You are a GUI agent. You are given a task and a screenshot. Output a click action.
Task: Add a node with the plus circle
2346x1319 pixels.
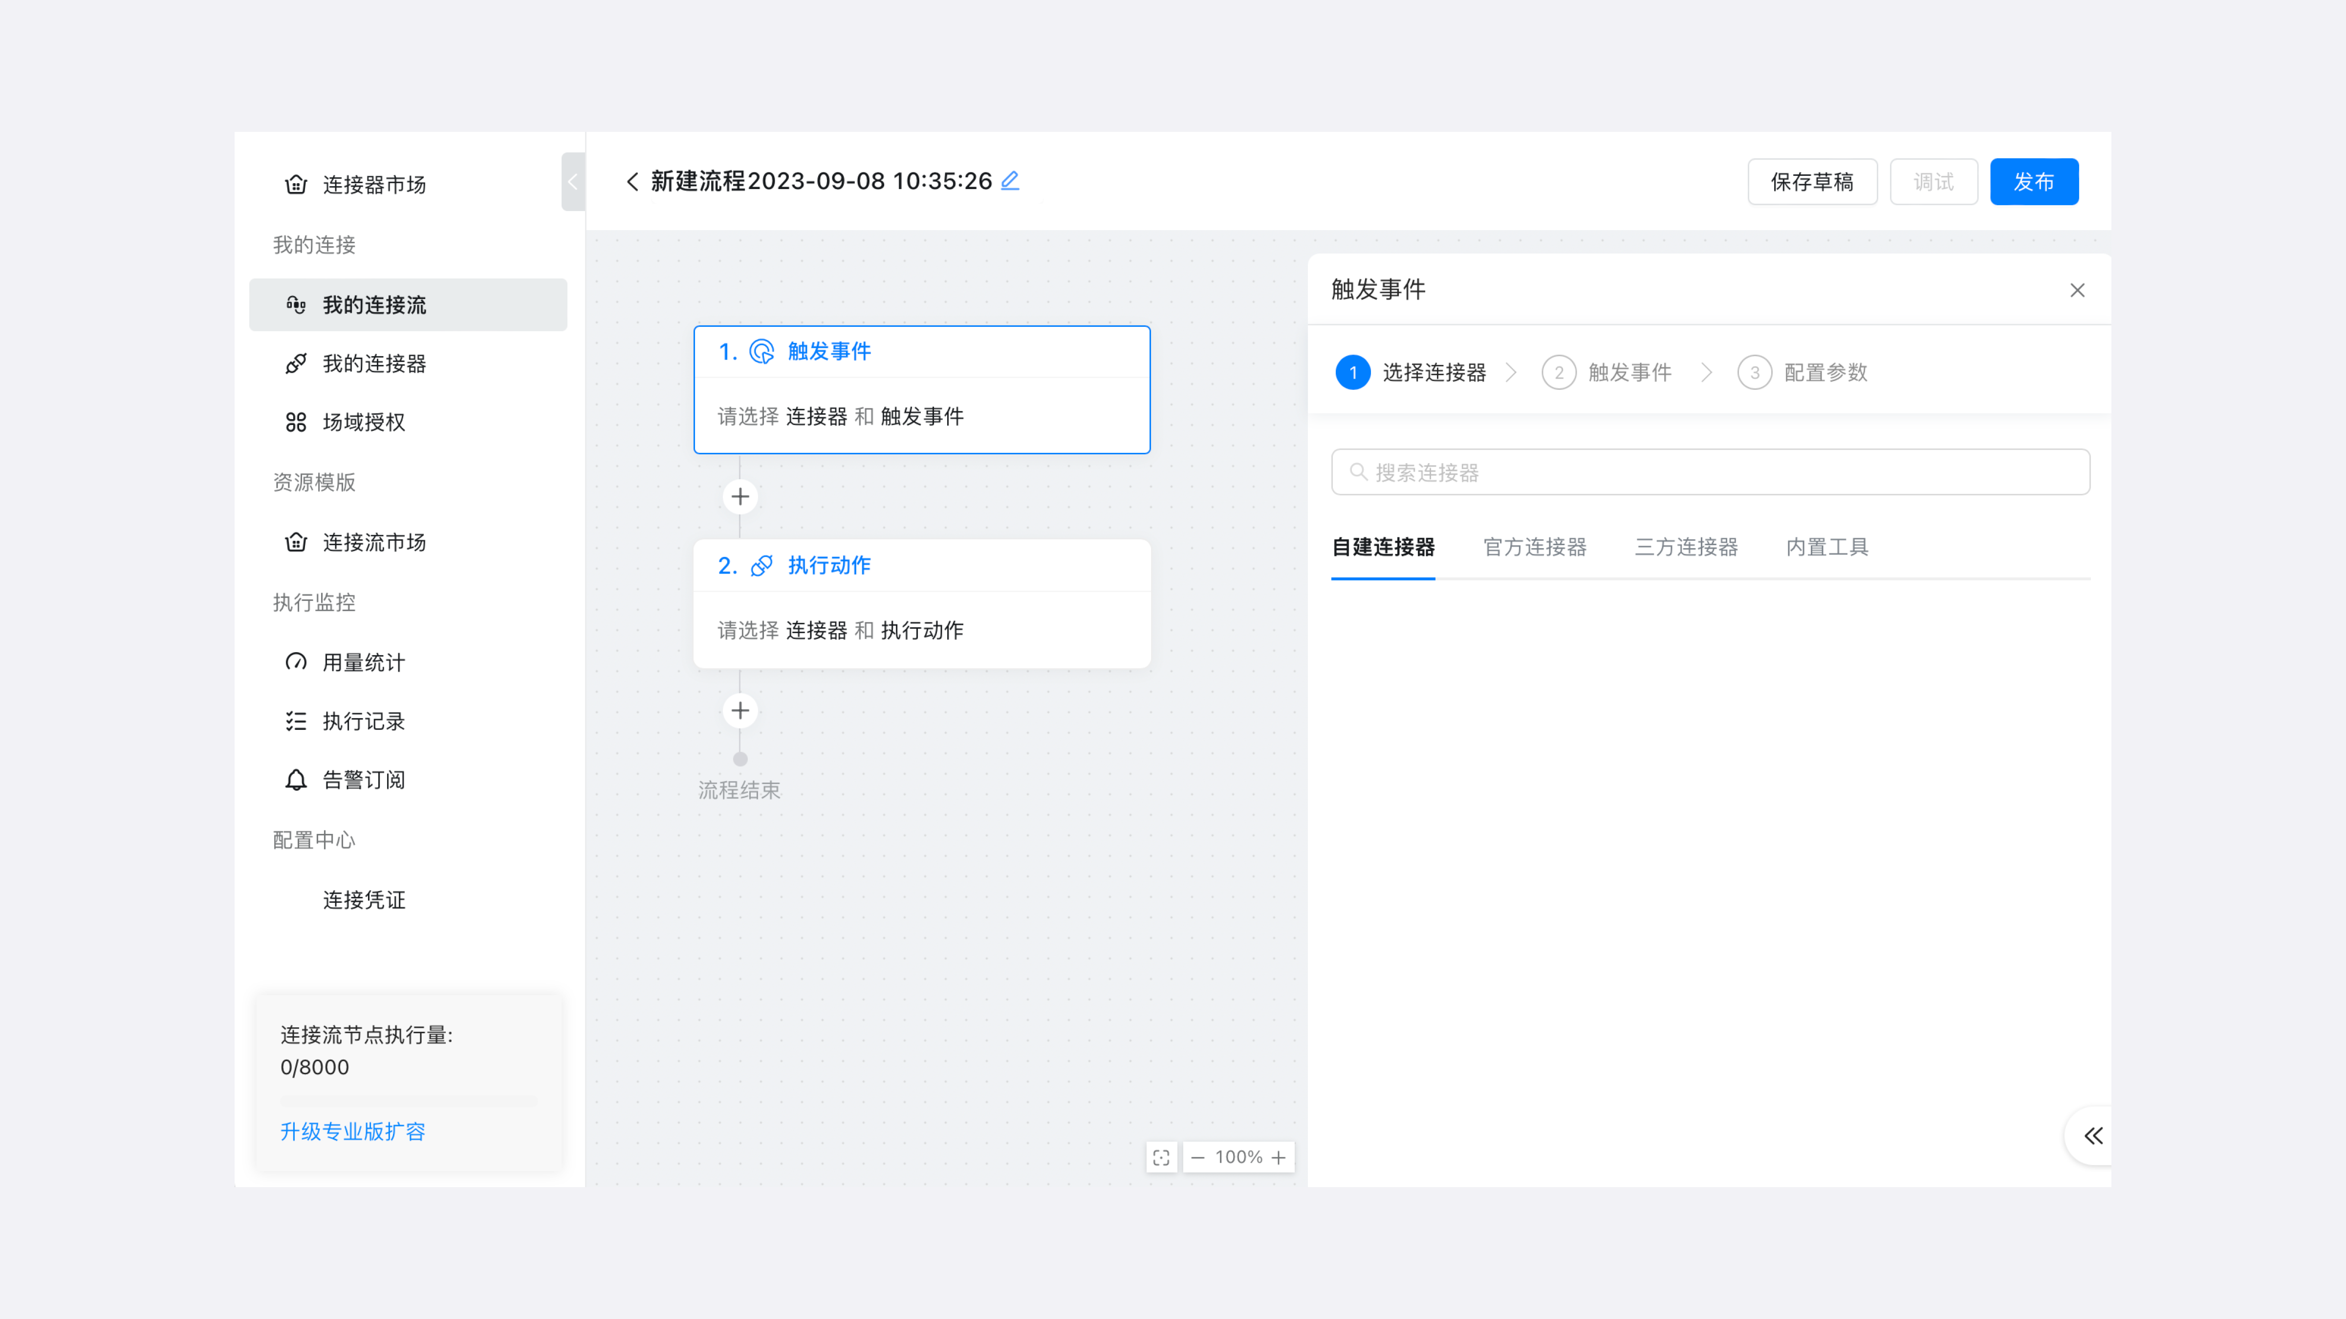[739, 496]
